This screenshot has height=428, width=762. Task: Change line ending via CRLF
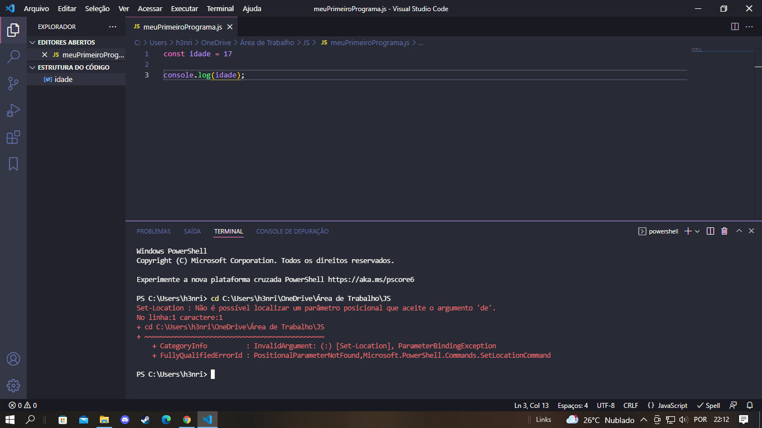point(631,405)
